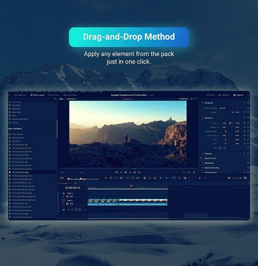The image size is (258, 266).
Task: Expand the Dynamic Zoom section
Action: (210, 158)
